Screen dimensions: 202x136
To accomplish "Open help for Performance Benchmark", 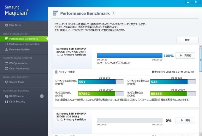I will (x=114, y=13).
